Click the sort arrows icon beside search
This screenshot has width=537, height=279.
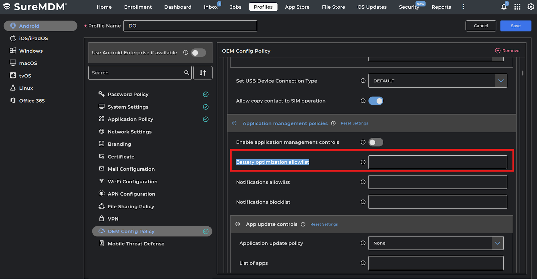(x=203, y=73)
